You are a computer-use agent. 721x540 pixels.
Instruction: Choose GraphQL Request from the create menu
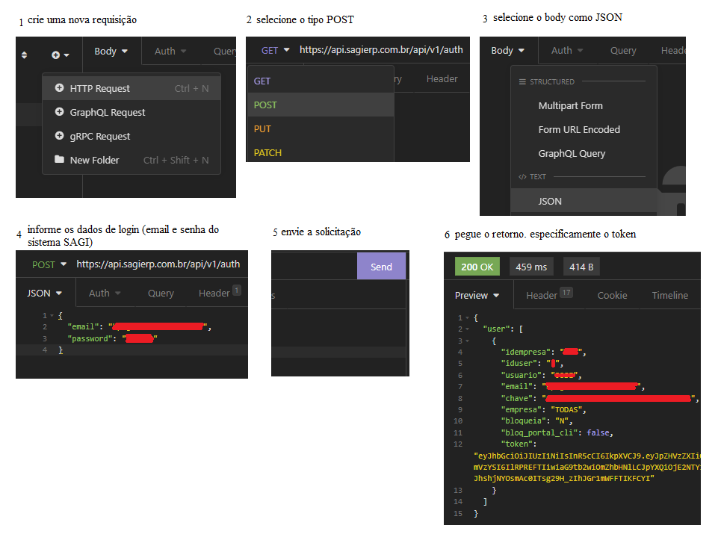(131, 112)
